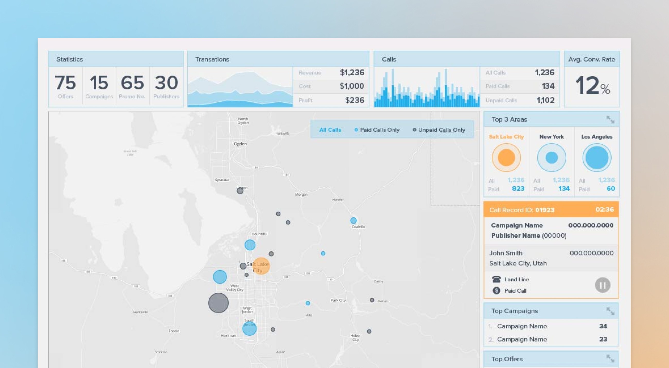Click the blue marker near West Valley City

(220, 277)
